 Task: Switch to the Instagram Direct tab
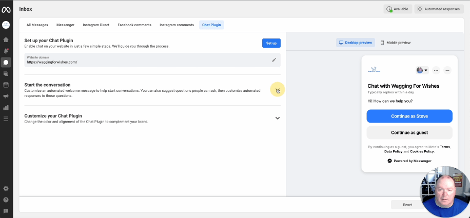coord(96,25)
